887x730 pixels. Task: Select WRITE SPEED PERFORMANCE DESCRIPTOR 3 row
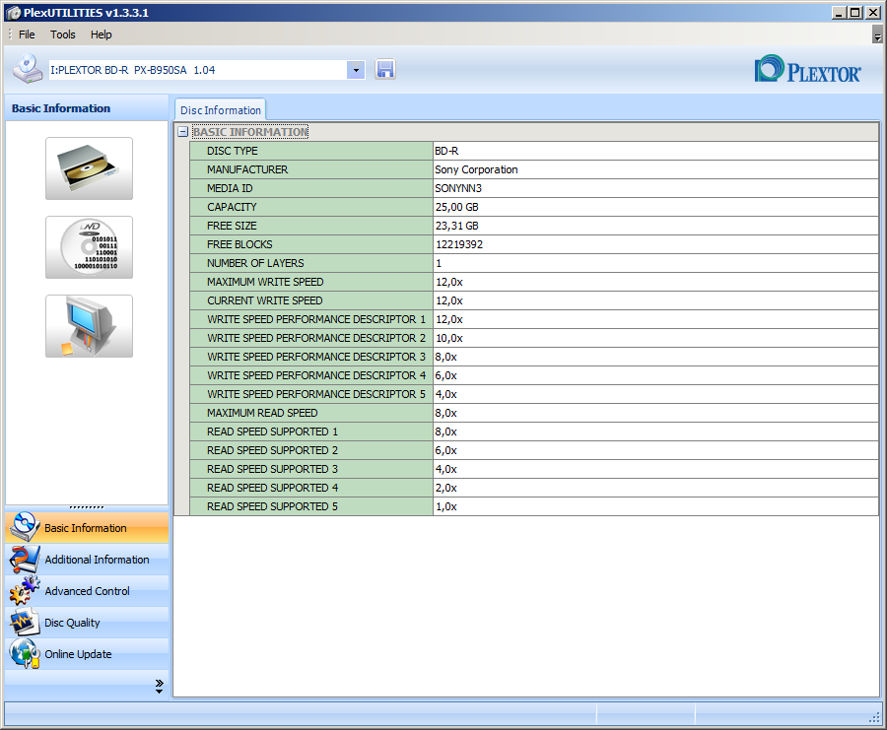534,357
